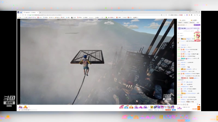
Task: Open the floating flower promo card
Action: (197, 36)
